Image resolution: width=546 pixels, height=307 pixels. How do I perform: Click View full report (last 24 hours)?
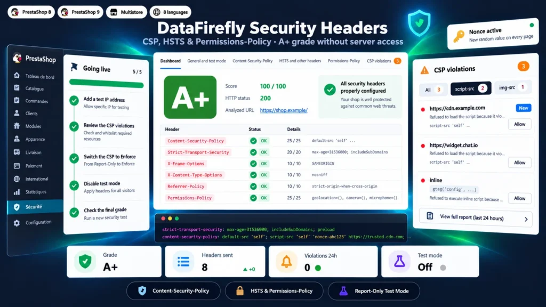coord(476,217)
